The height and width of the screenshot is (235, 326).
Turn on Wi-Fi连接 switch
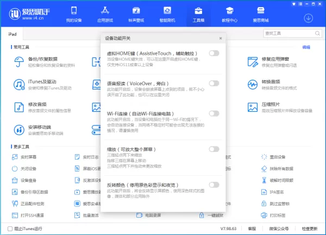tap(214, 113)
